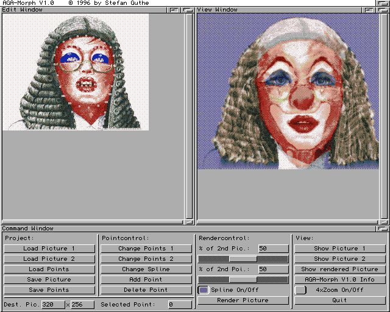
Task: Show Picture 2 in view
Action: pos(340,259)
